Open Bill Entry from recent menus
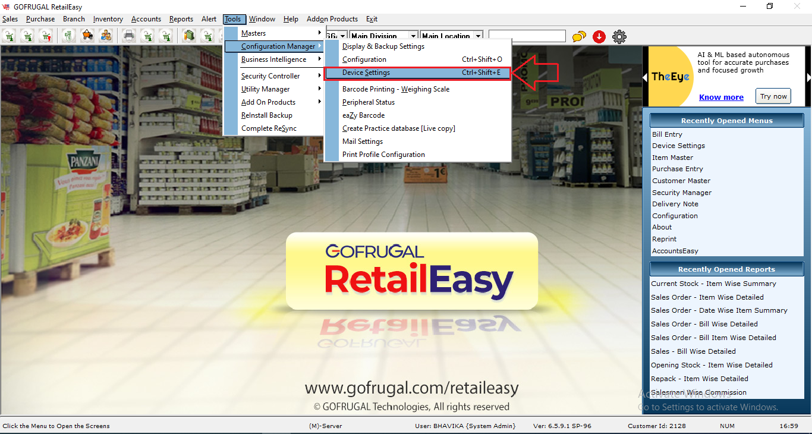Image resolution: width=812 pixels, height=434 pixels. tap(667, 134)
